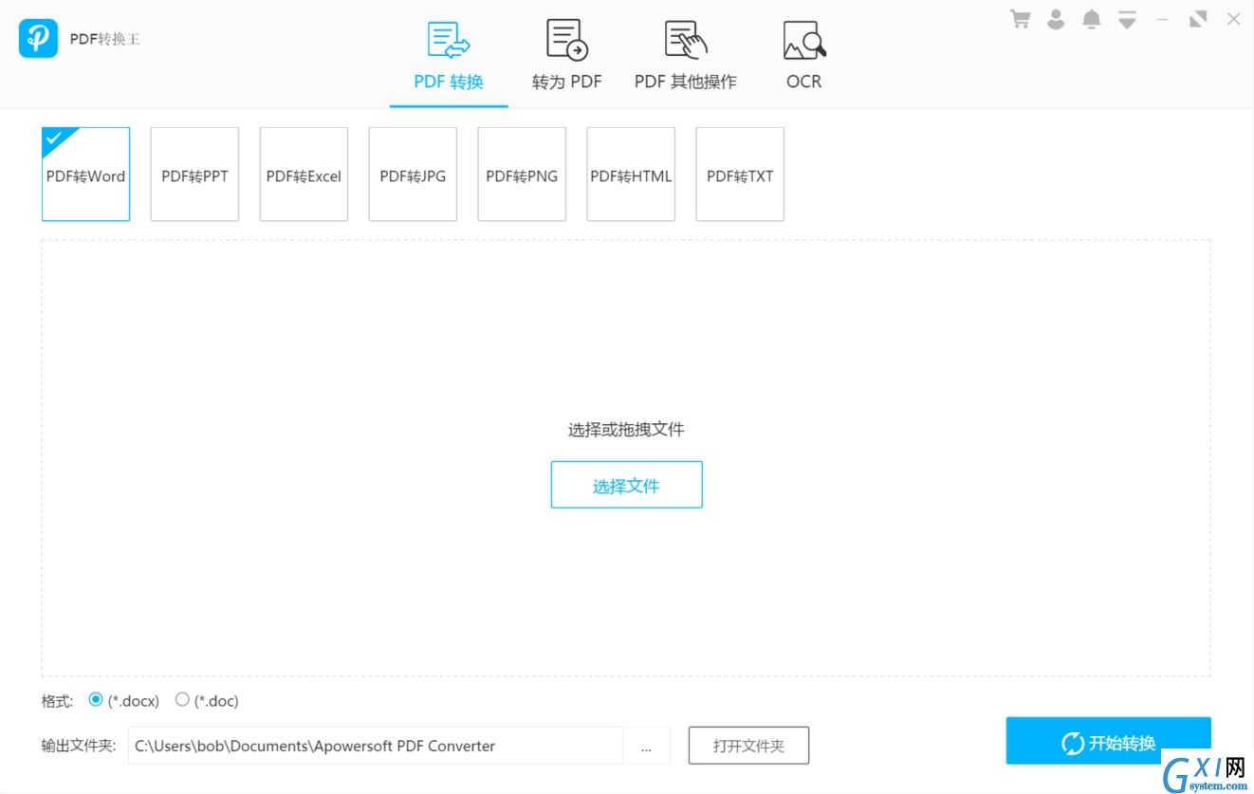The image size is (1254, 794).
Task: Expand the title bar dropdown menu icon
Action: 1127,19
